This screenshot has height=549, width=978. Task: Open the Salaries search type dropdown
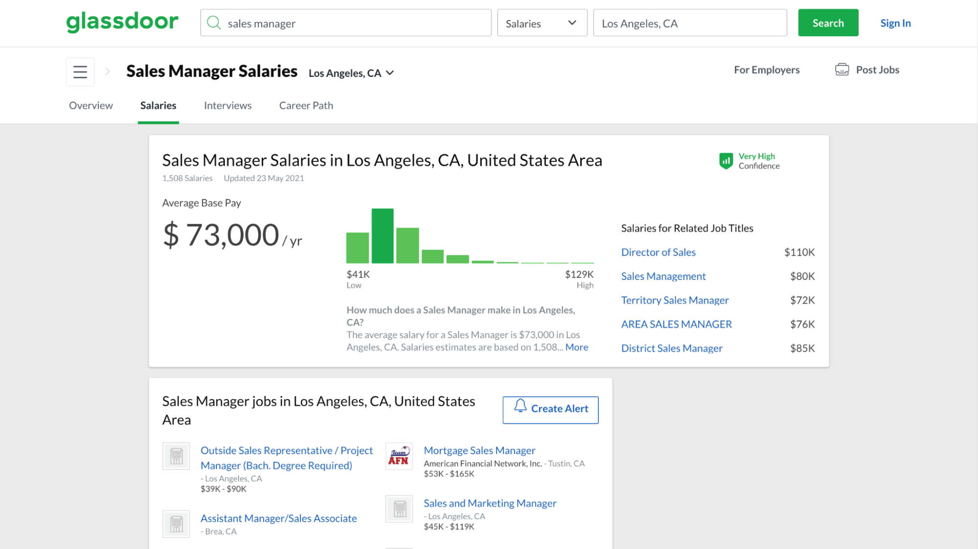pyautogui.click(x=542, y=23)
